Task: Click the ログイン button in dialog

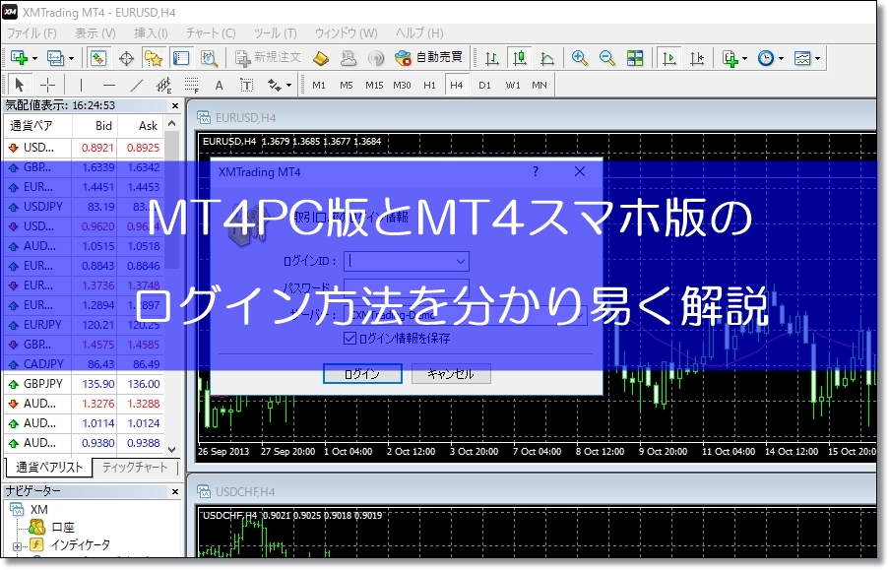Action: pyautogui.click(x=362, y=374)
